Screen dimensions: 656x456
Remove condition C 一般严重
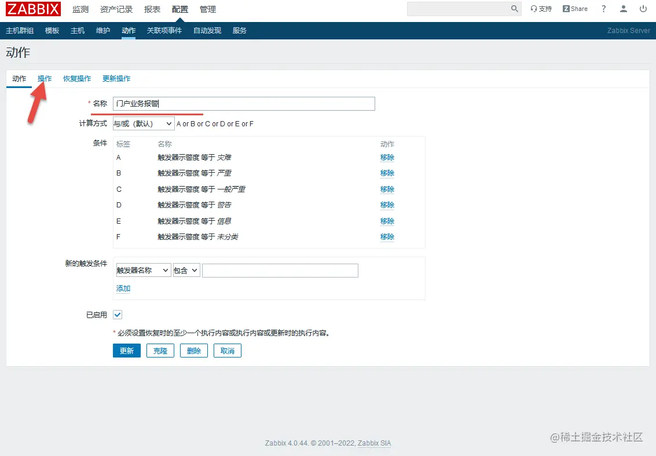[x=387, y=189]
